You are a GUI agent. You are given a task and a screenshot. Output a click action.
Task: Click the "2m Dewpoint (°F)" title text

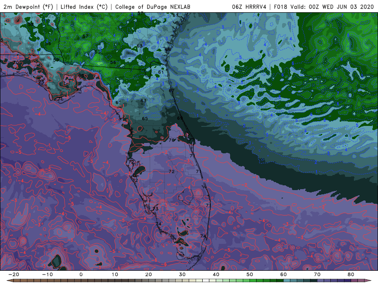click(28, 7)
